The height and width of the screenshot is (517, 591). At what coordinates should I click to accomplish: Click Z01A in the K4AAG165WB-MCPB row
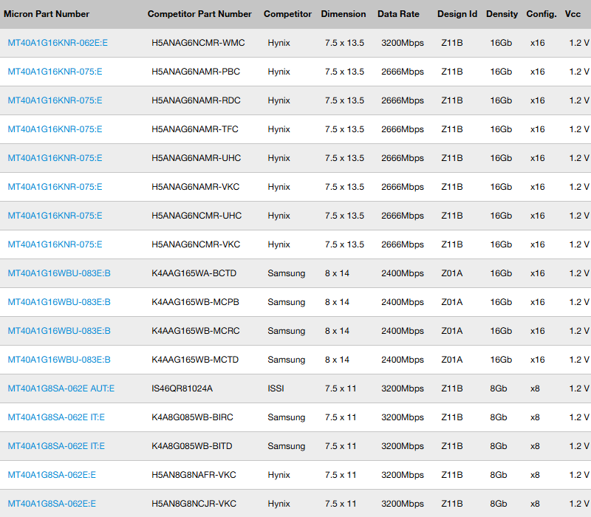452,302
